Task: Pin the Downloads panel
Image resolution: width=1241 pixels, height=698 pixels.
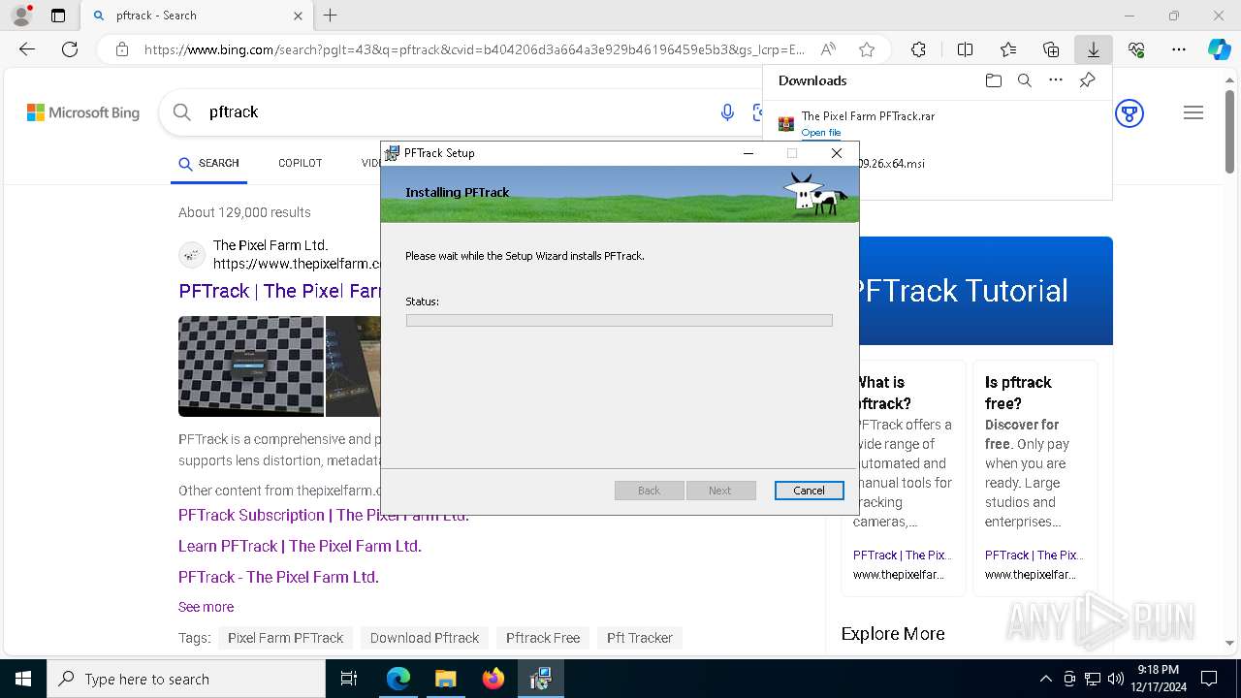Action: pos(1087,80)
